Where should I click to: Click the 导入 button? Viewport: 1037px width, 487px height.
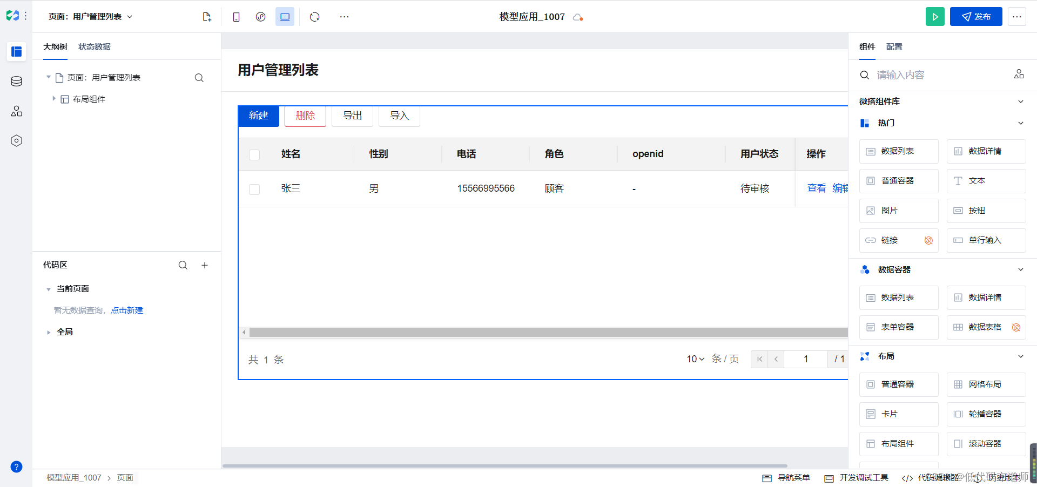click(399, 116)
